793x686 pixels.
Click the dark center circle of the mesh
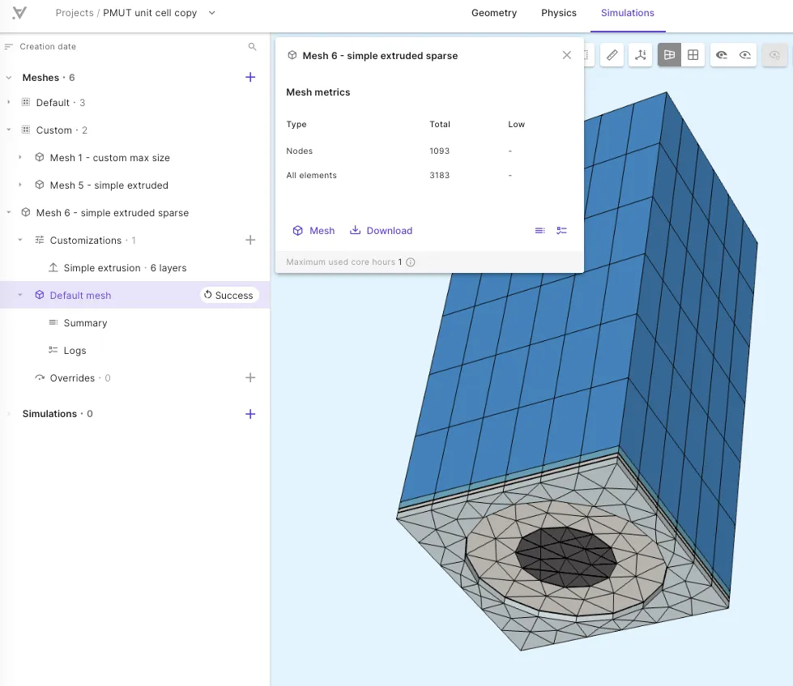pos(566,557)
